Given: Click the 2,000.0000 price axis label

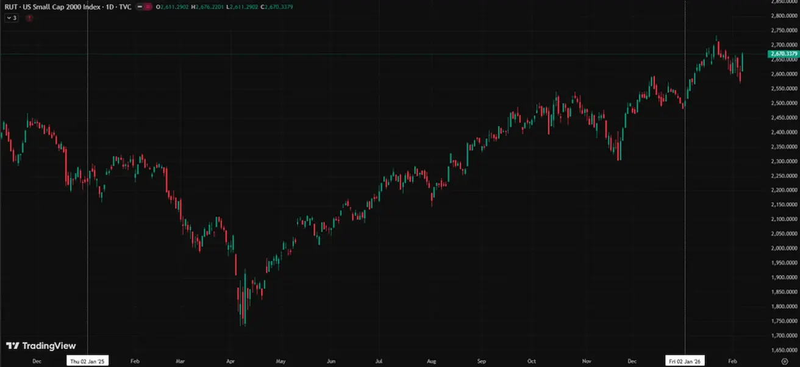Looking at the screenshot, I should pos(784,248).
